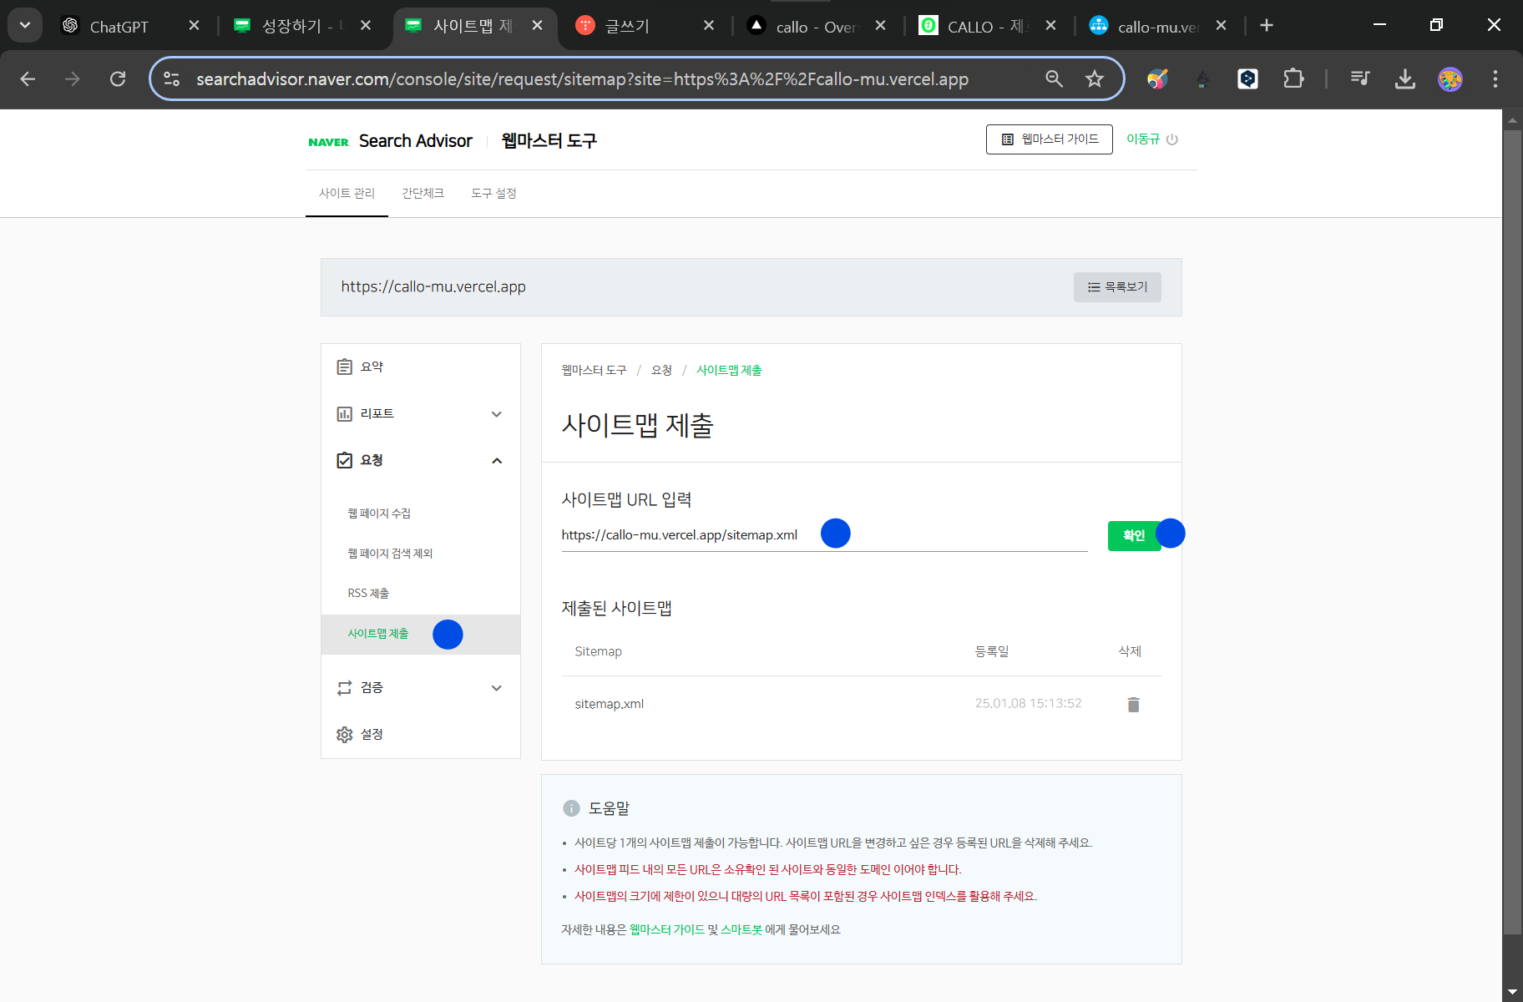The width and height of the screenshot is (1523, 1002).
Task: Go forward to next page
Action: (x=73, y=78)
